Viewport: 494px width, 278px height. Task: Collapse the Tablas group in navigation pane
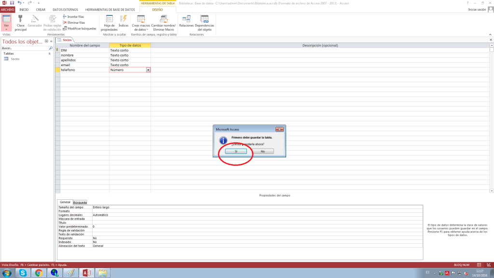[x=49, y=54]
